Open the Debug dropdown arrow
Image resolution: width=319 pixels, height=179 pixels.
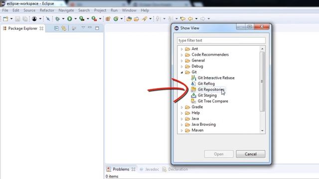click(x=63, y=19)
